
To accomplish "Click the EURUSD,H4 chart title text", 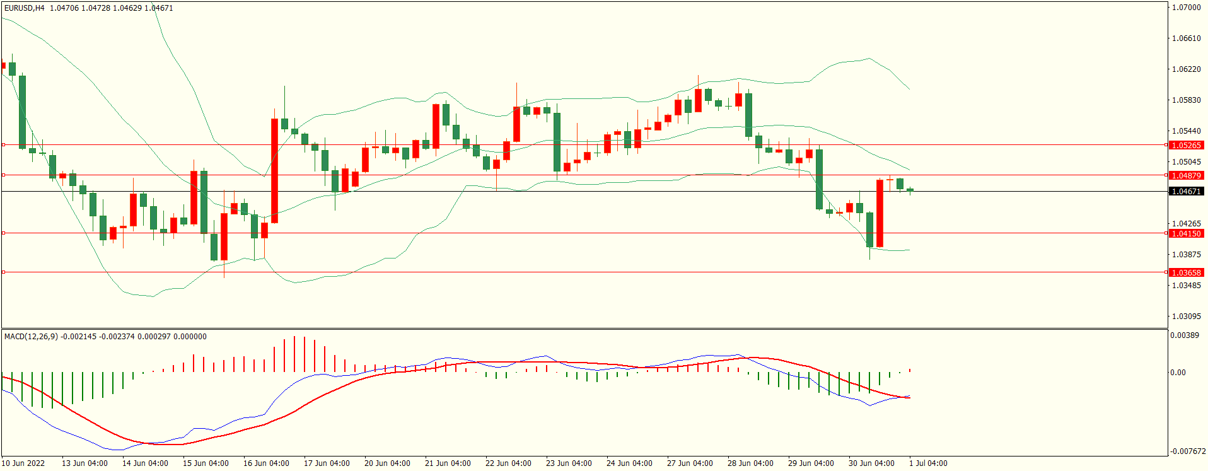I will point(25,8).
